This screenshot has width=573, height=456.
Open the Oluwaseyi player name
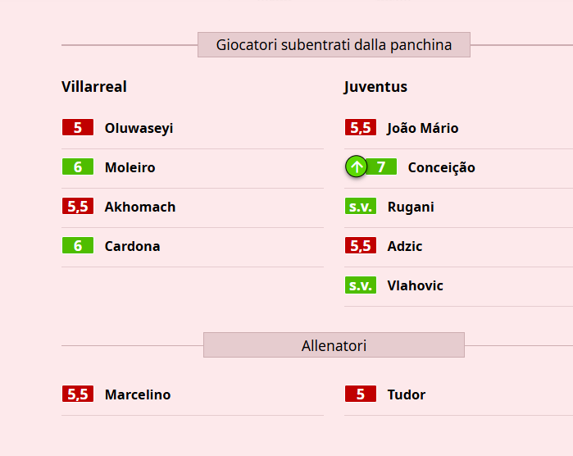click(139, 128)
